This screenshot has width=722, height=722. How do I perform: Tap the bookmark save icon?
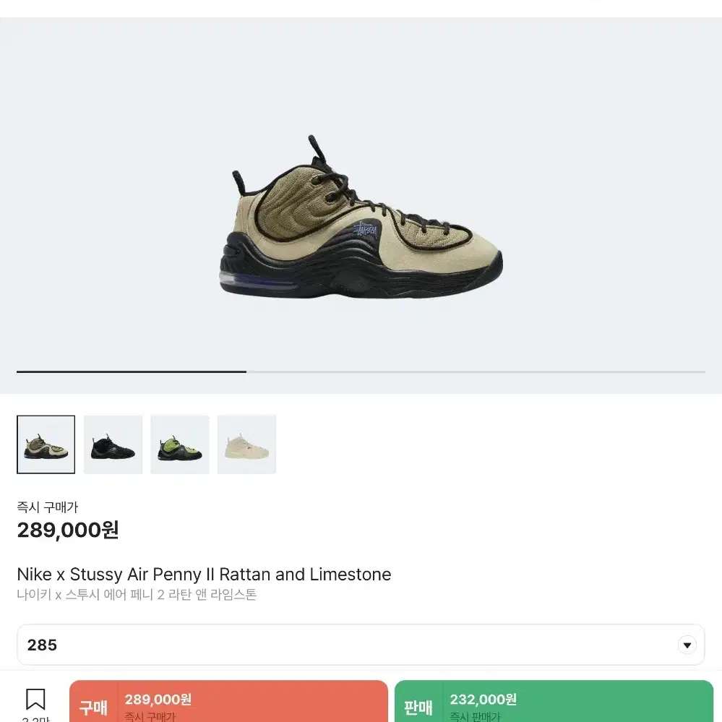point(35,699)
